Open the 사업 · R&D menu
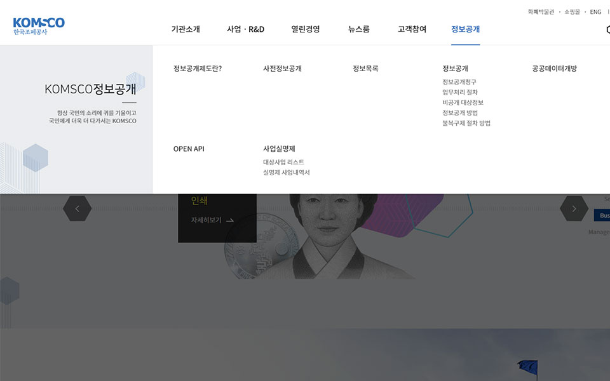The height and width of the screenshot is (381, 610). coord(245,29)
